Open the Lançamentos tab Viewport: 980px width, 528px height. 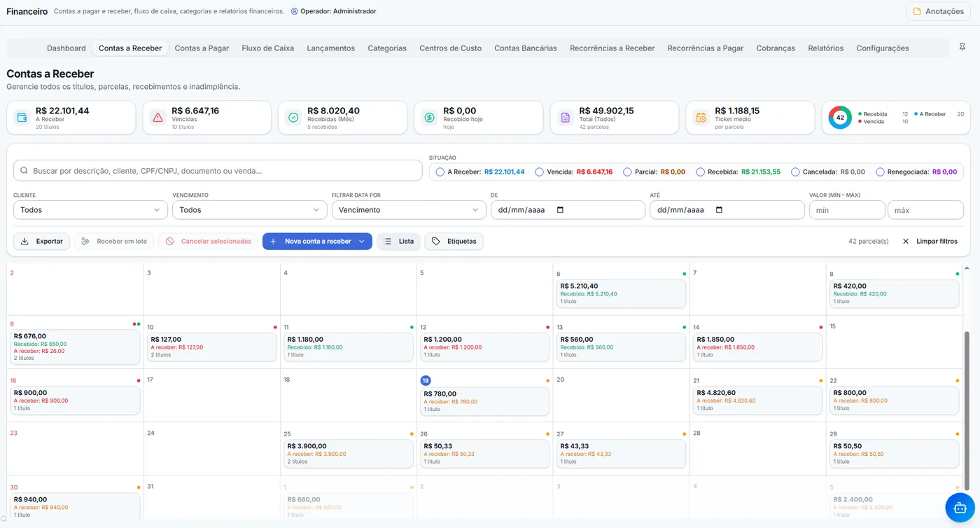[330, 48]
